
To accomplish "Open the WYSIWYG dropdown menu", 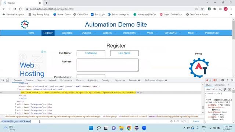I will (173, 33).
